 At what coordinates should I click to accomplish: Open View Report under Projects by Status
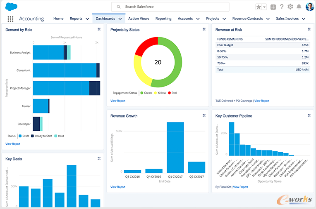coord(118,101)
